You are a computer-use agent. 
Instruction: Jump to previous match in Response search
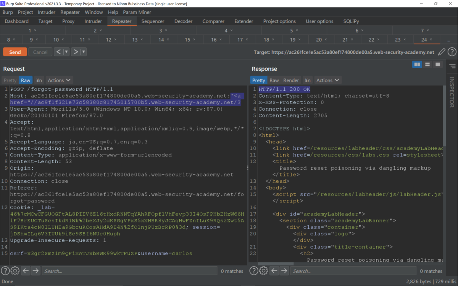click(x=274, y=271)
